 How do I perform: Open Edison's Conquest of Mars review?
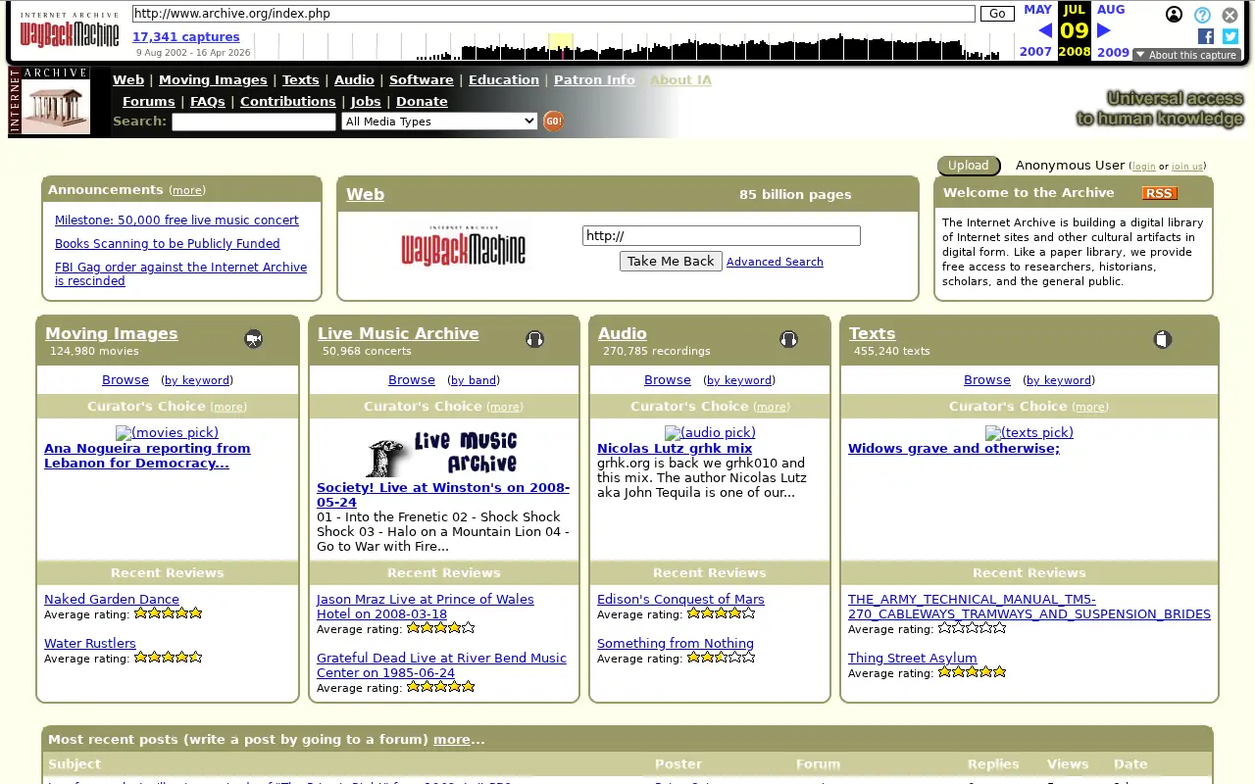(680, 600)
